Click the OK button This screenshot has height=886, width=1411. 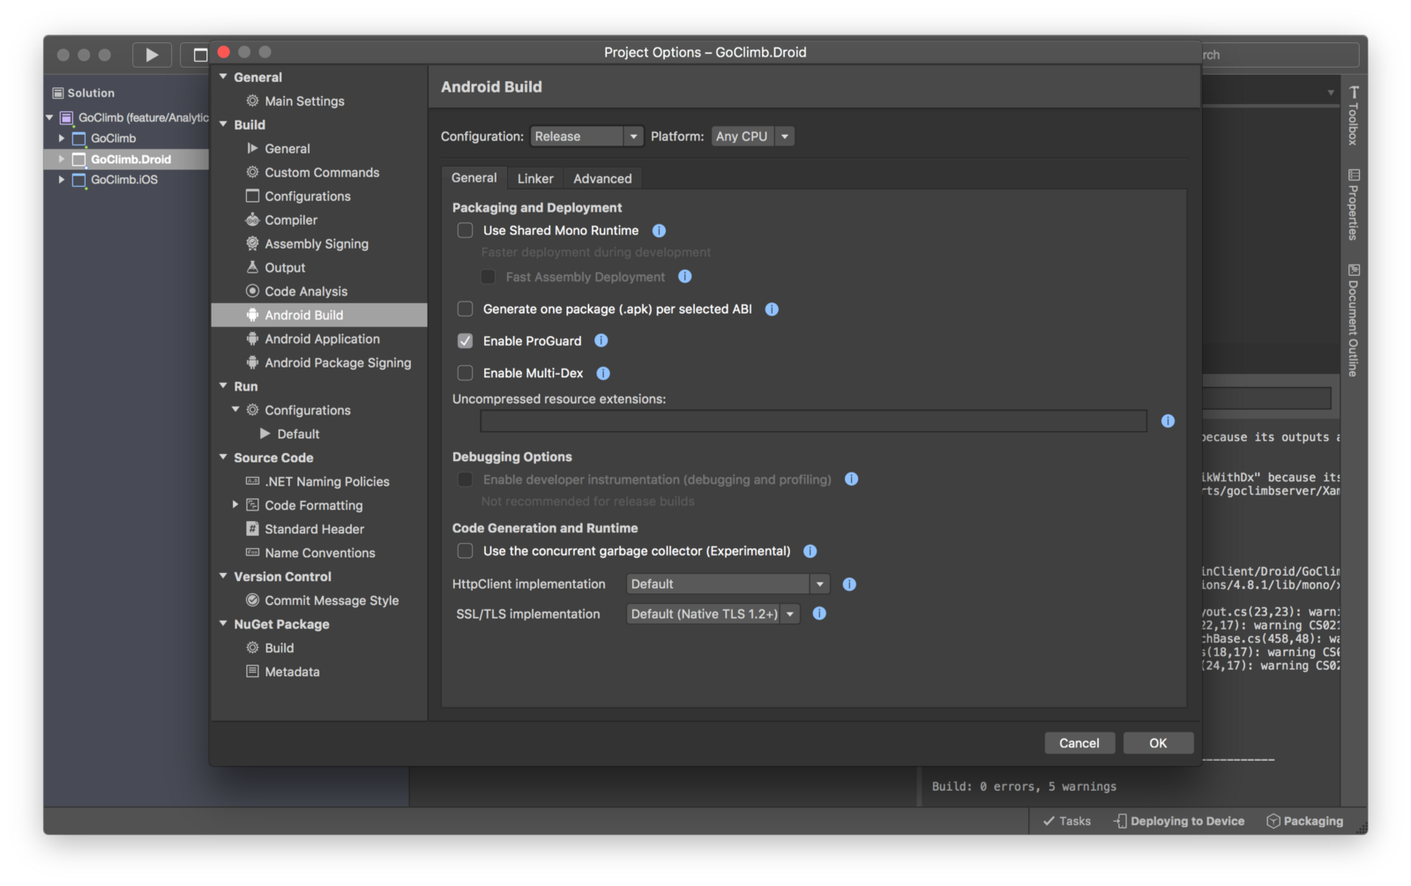tap(1158, 743)
